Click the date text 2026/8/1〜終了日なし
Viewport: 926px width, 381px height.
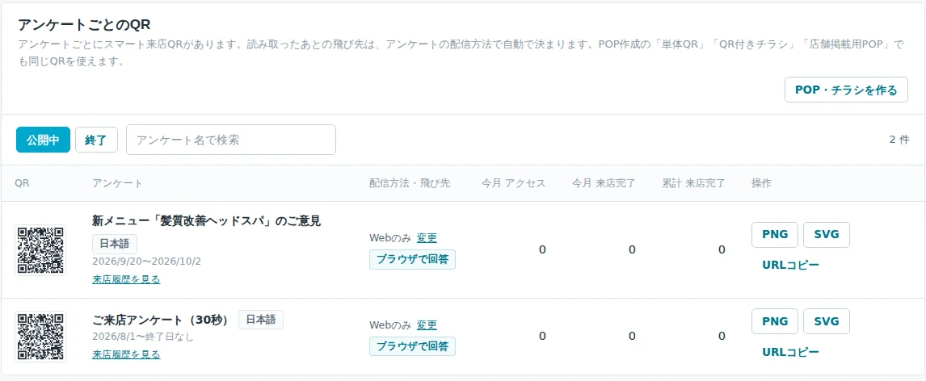pos(143,337)
